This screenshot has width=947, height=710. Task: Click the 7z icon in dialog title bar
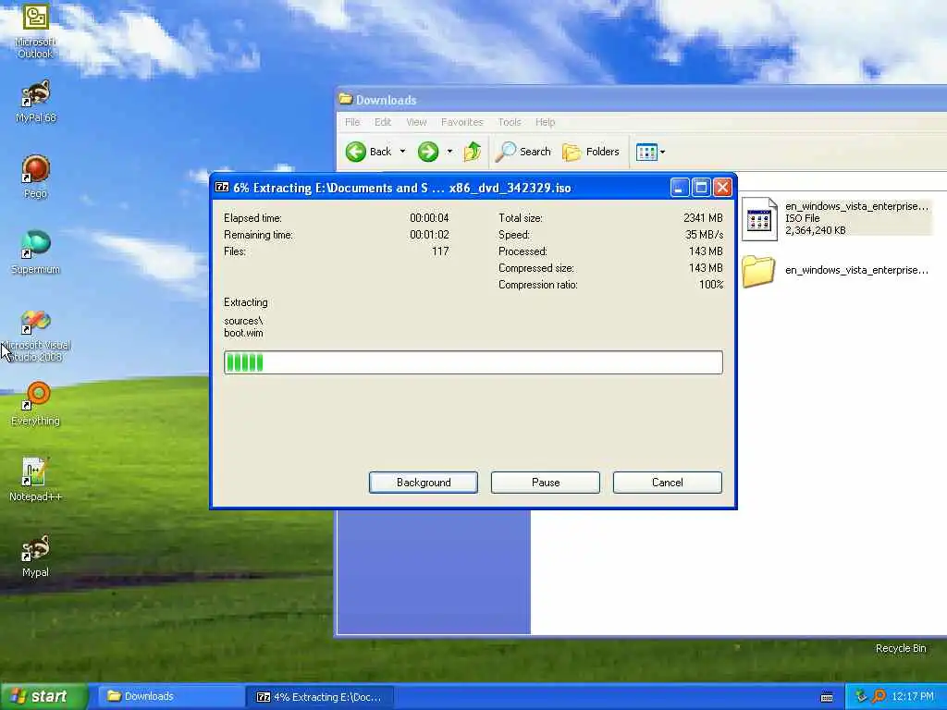click(x=222, y=187)
